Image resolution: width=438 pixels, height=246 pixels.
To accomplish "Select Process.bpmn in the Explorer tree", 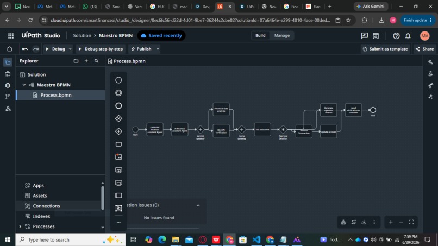I will (x=61, y=95).
